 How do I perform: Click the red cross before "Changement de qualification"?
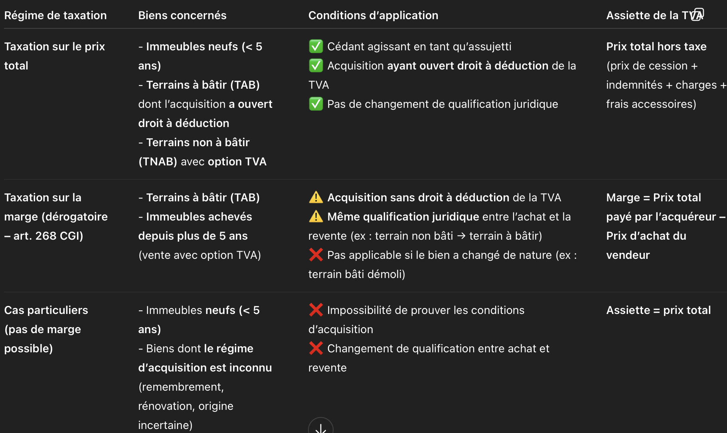coord(316,348)
